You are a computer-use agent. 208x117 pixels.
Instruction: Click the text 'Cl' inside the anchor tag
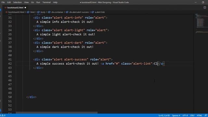[156, 64]
